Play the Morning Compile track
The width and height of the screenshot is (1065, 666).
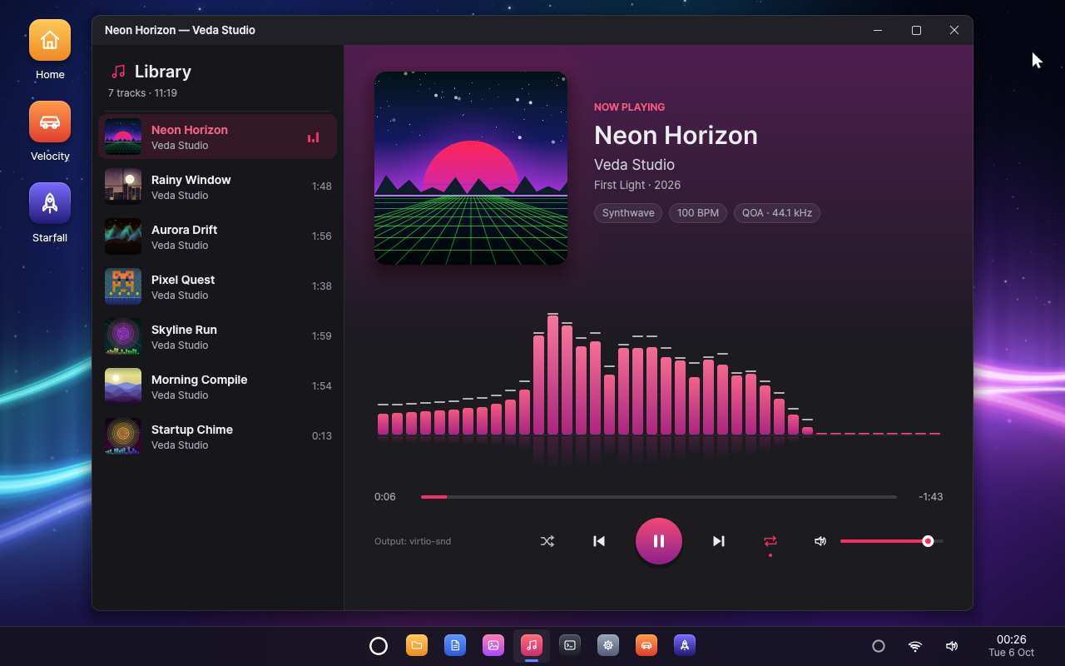click(218, 386)
